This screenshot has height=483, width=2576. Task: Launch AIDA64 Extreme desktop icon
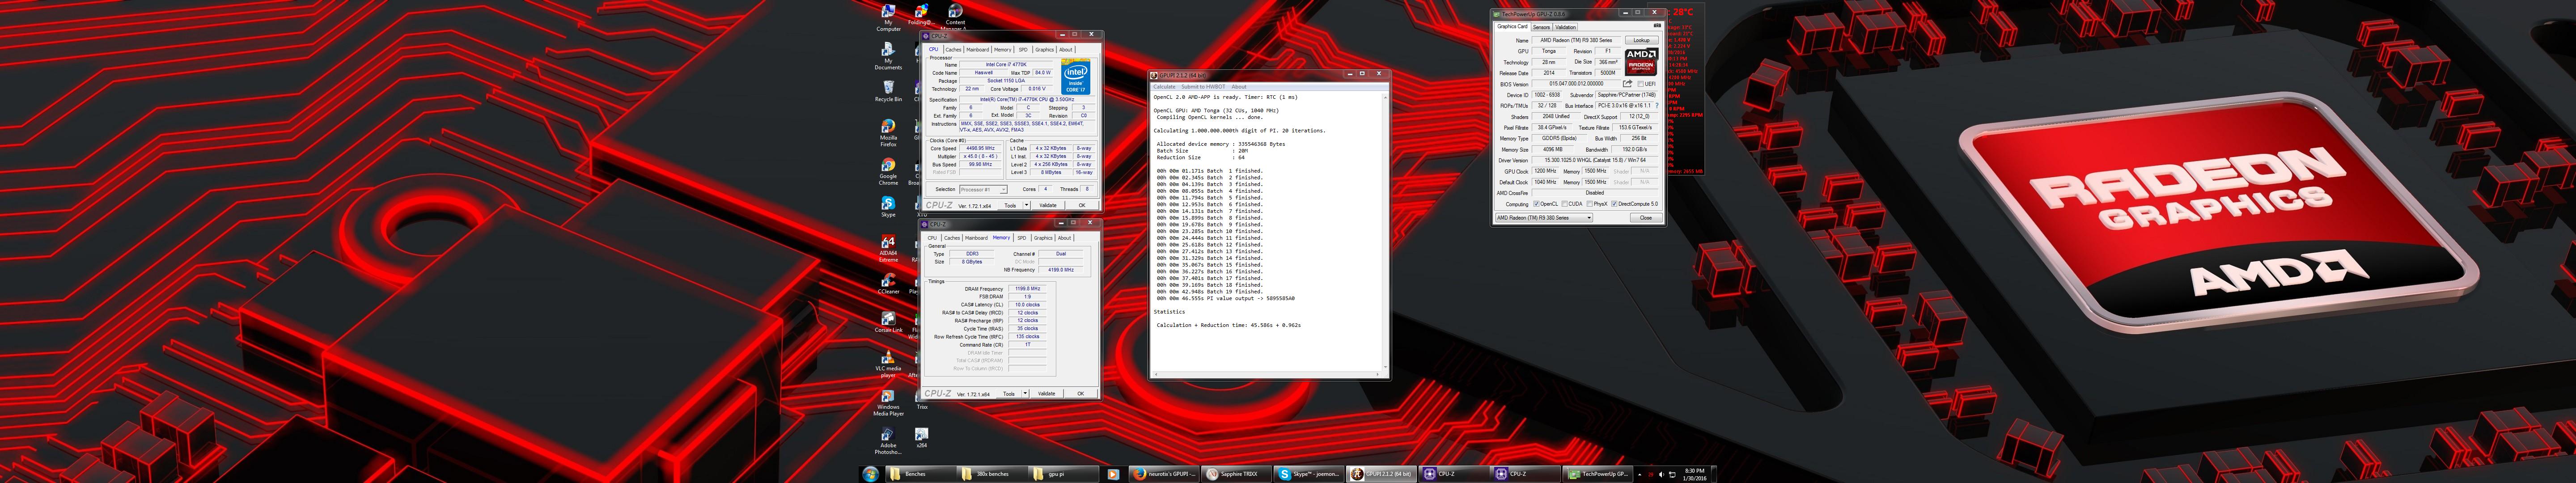[x=888, y=248]
